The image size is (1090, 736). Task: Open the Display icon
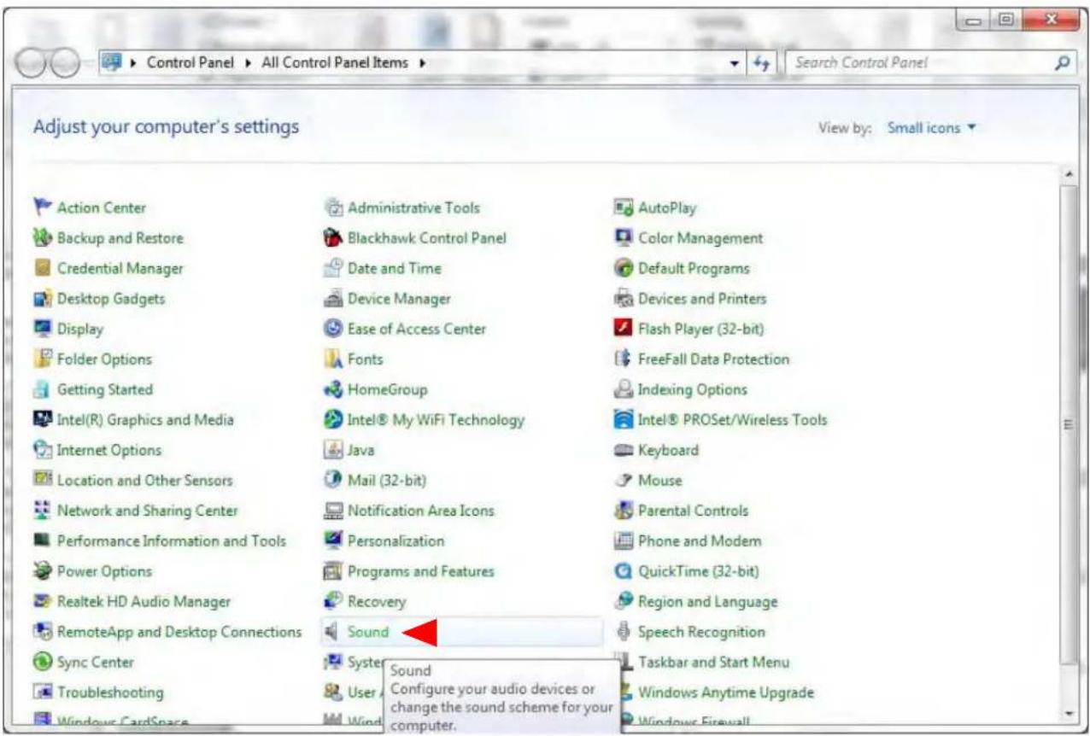pyautogui.click(x=42, y=329)
